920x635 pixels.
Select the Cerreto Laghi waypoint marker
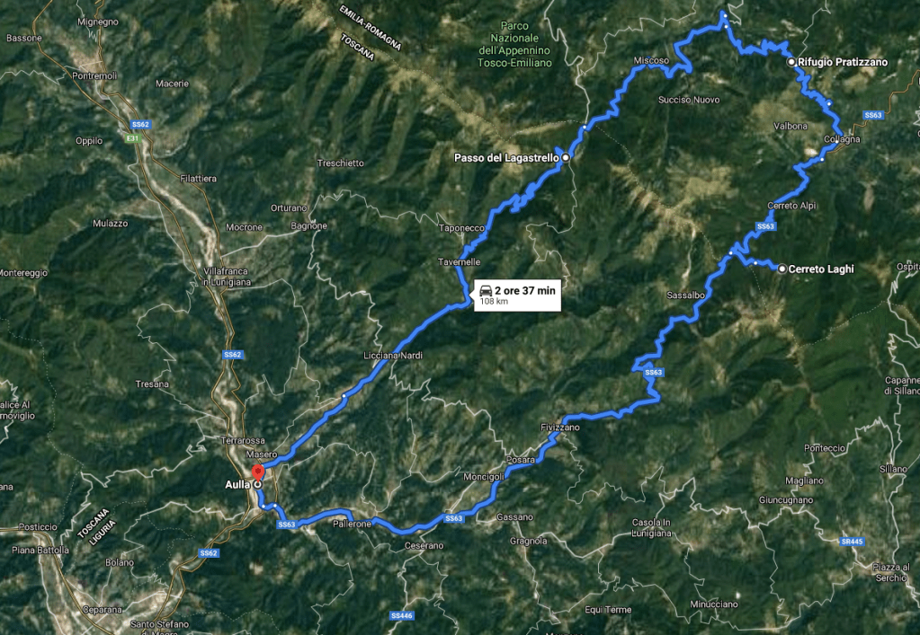point(782,269)
